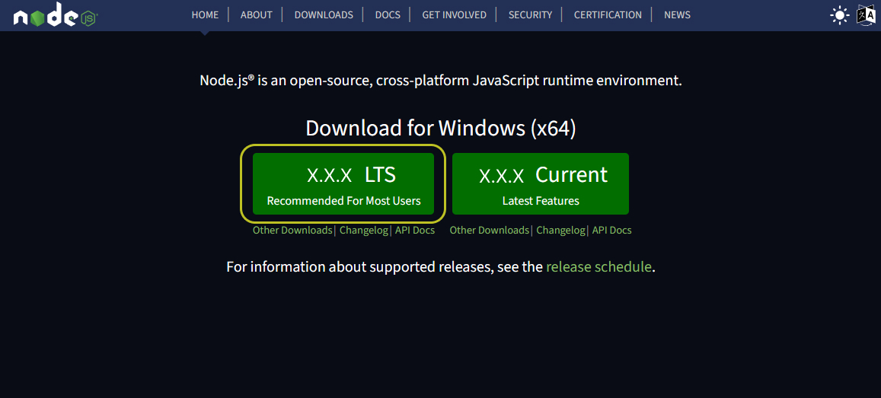Screen dimensions: 881x398
Task: Open the DOCS nav item
Action: (388, 15)
